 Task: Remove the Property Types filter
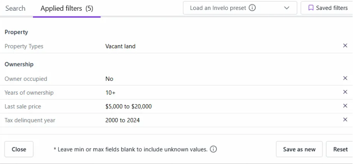pos(345,46)
